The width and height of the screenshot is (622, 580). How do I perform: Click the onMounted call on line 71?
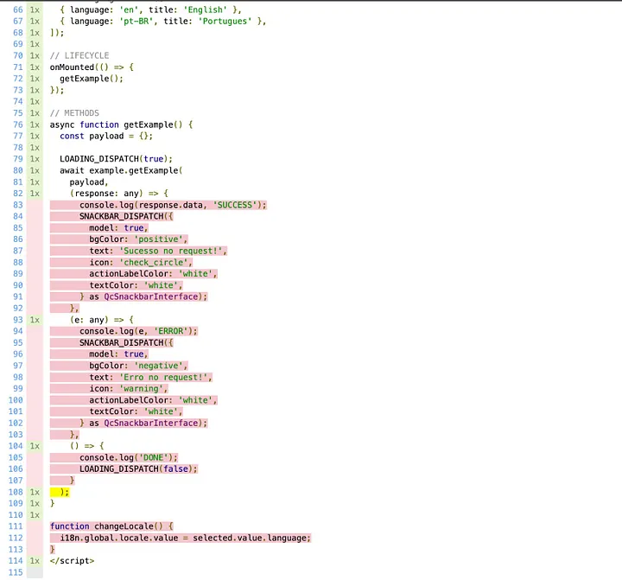(x=92, y=67)
